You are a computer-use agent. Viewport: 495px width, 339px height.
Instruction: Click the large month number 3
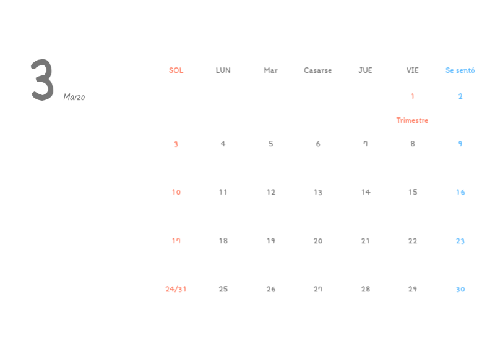(42, 80)
